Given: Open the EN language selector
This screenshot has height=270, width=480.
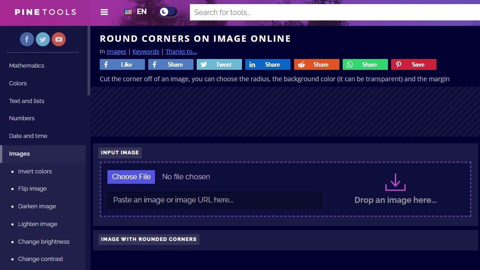Looking at the screenshot, I should coord(142,12).
